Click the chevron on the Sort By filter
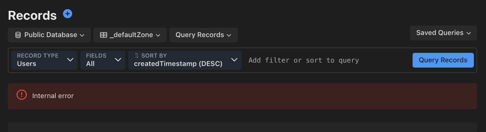Image resolution: width=486 pixels, height=132 pixels. click(x=234, y=60)
